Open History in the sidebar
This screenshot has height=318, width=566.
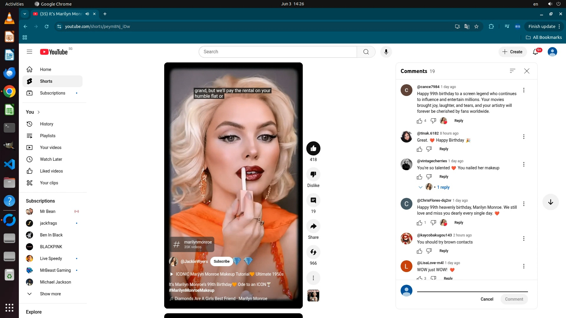(47, 124)
